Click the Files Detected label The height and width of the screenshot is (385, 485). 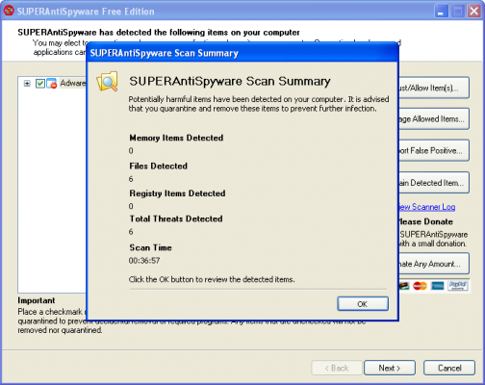pyautogui.click(x=159, y=166)
